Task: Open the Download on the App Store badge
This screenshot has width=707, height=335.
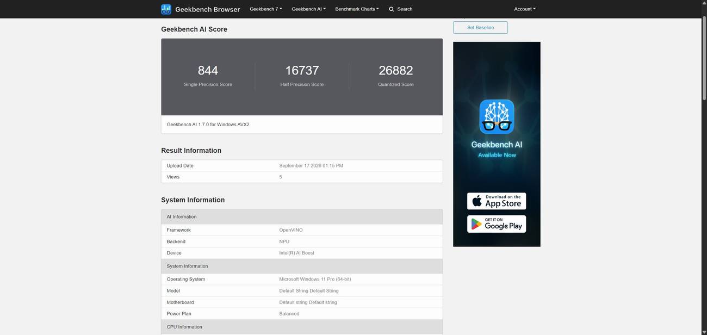Action: pos(497,201)
